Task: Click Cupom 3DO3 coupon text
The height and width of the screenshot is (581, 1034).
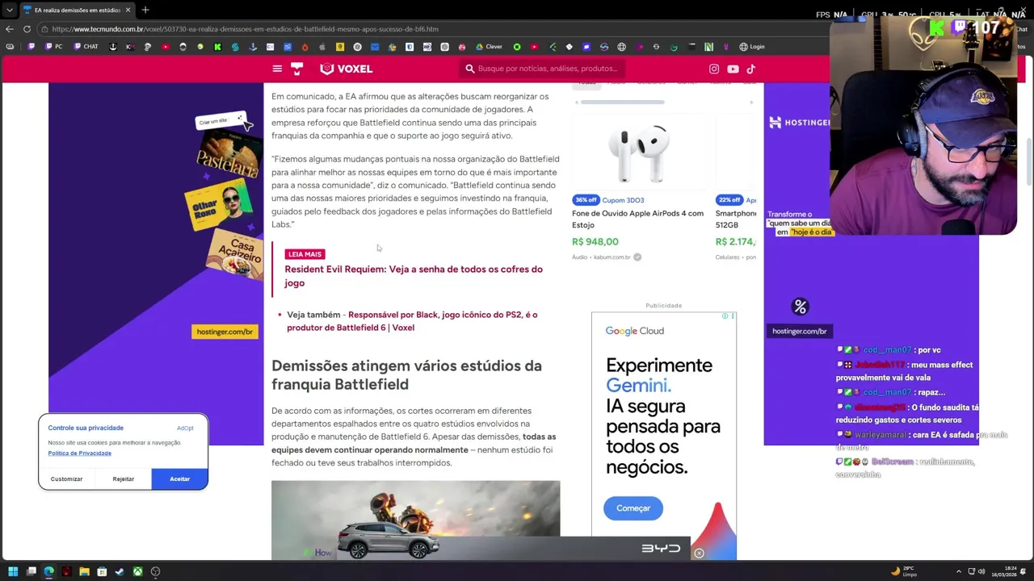Action: coord(623,200)
